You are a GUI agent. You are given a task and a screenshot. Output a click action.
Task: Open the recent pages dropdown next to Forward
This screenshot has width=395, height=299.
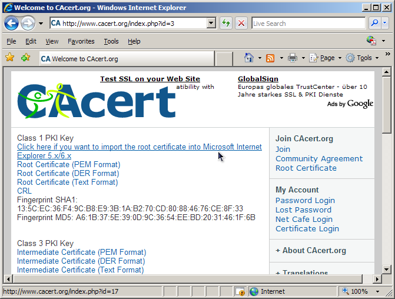tap(41, 24)
